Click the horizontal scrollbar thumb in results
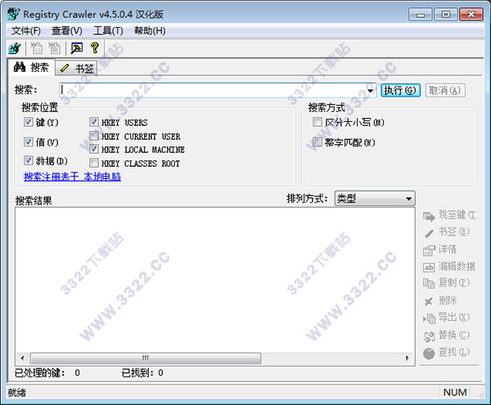Viewport: 491px width, 405px height. [146, 358]
